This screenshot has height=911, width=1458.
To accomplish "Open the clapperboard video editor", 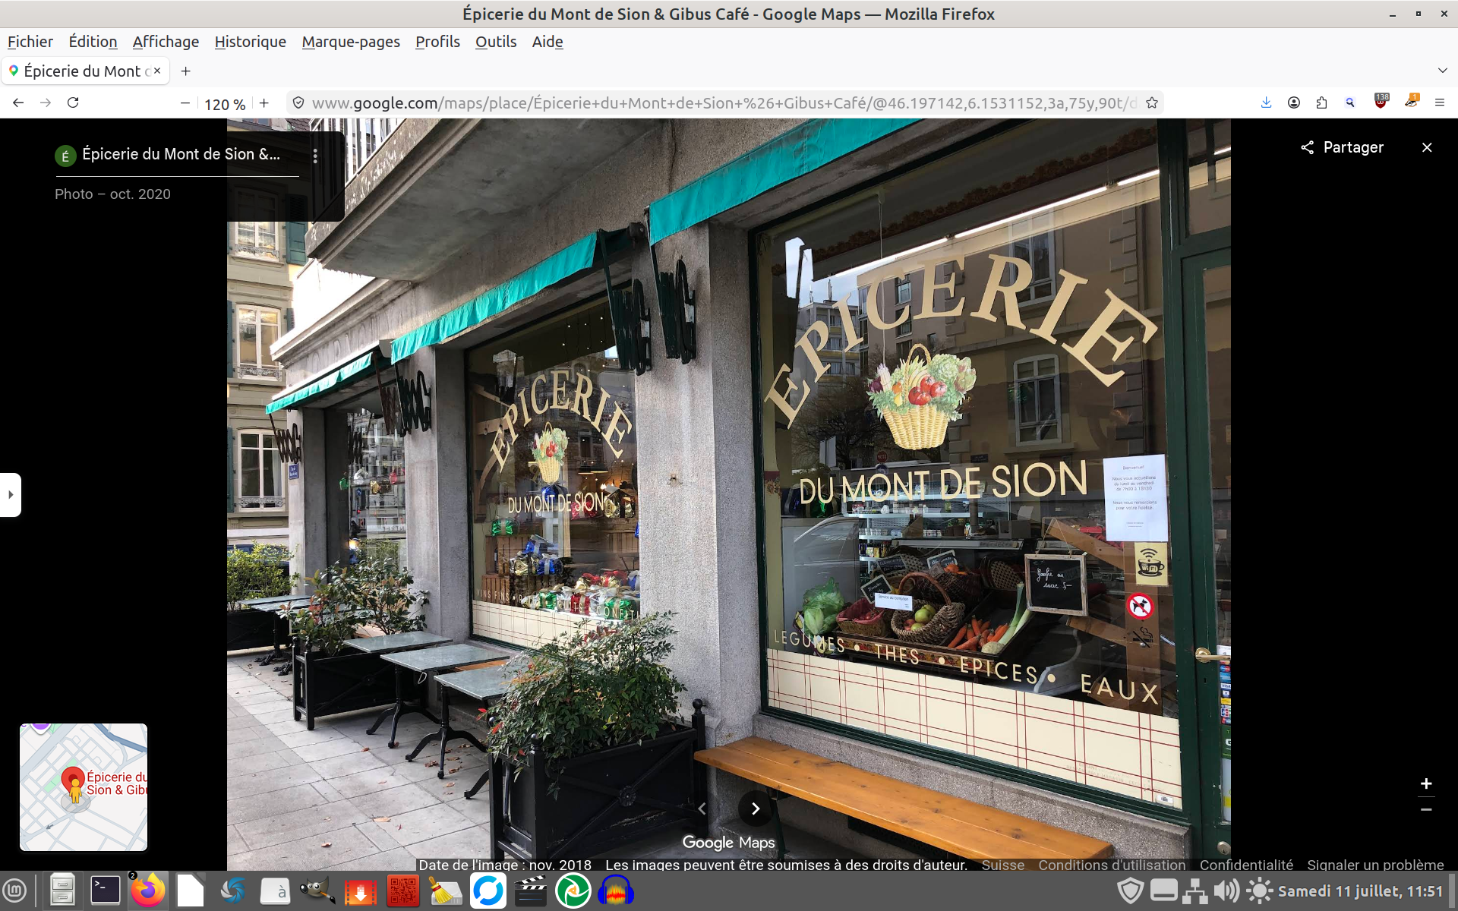I will point(531,891).
